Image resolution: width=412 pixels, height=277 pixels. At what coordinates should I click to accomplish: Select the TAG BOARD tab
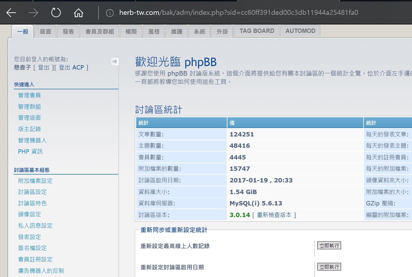[257, 31]
